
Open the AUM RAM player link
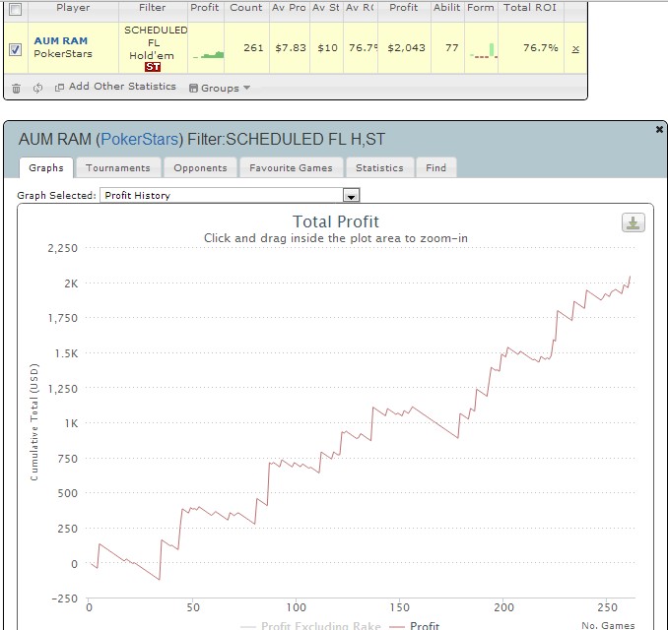tap(61, 41)
